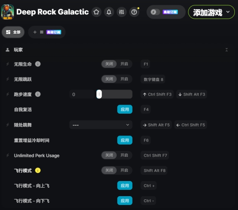
Task: Open the sliders settings icon
Action: tap(122, 12)
